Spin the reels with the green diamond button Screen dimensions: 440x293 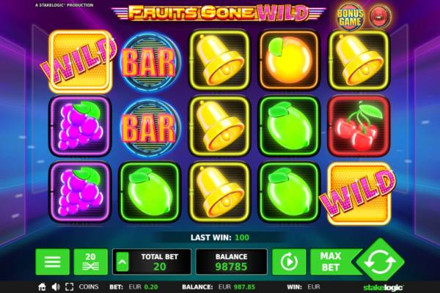[x=380, y=262]
